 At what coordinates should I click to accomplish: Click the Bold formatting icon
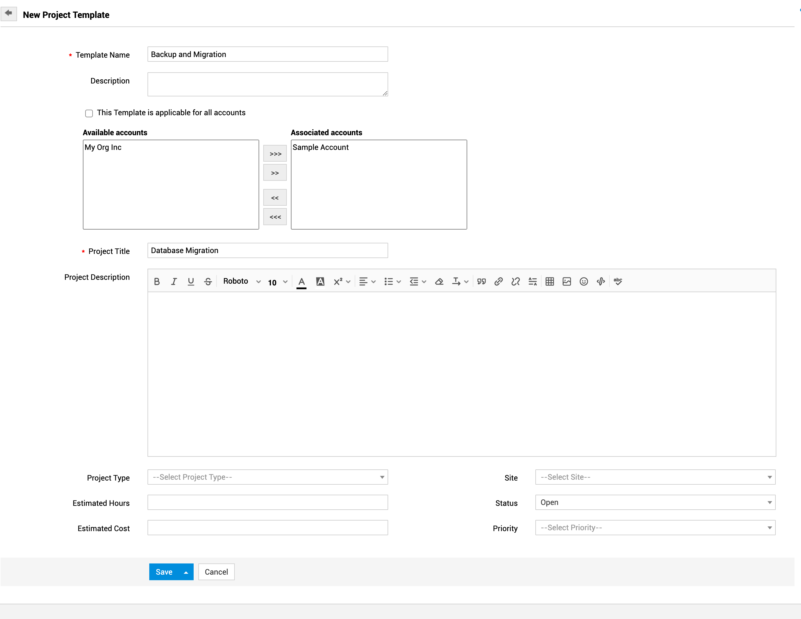157,281
